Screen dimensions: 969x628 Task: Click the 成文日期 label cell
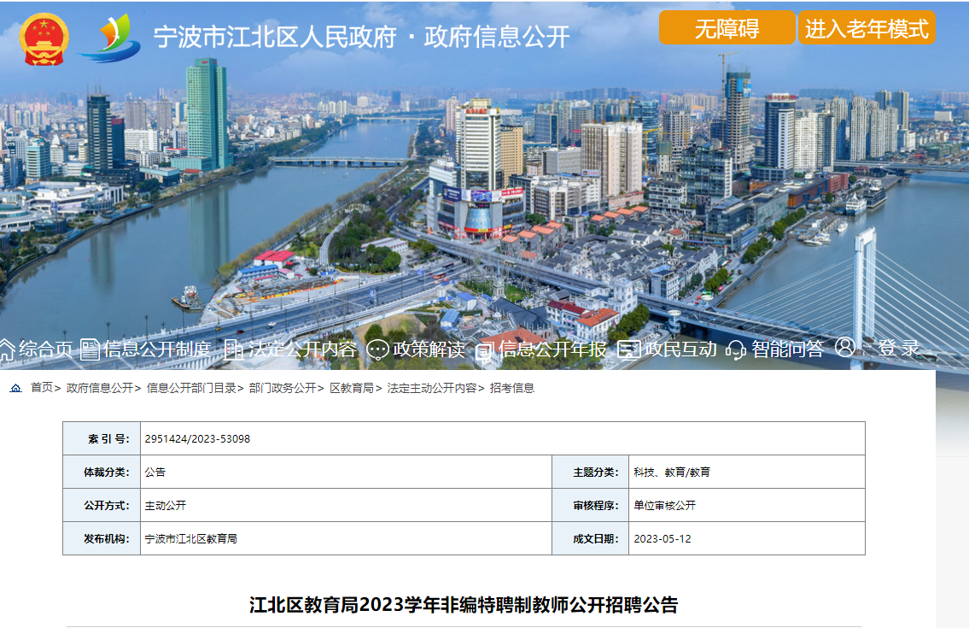[591, 539]
